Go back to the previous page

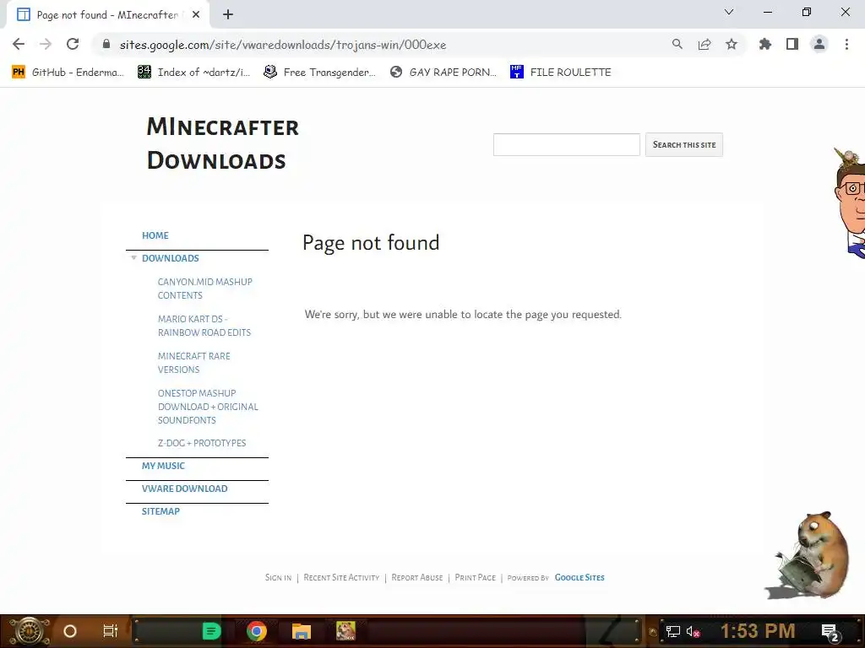(x=19, y=44)
